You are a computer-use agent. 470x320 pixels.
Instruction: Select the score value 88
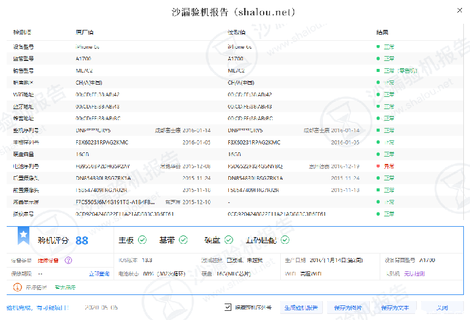(82, 240)
